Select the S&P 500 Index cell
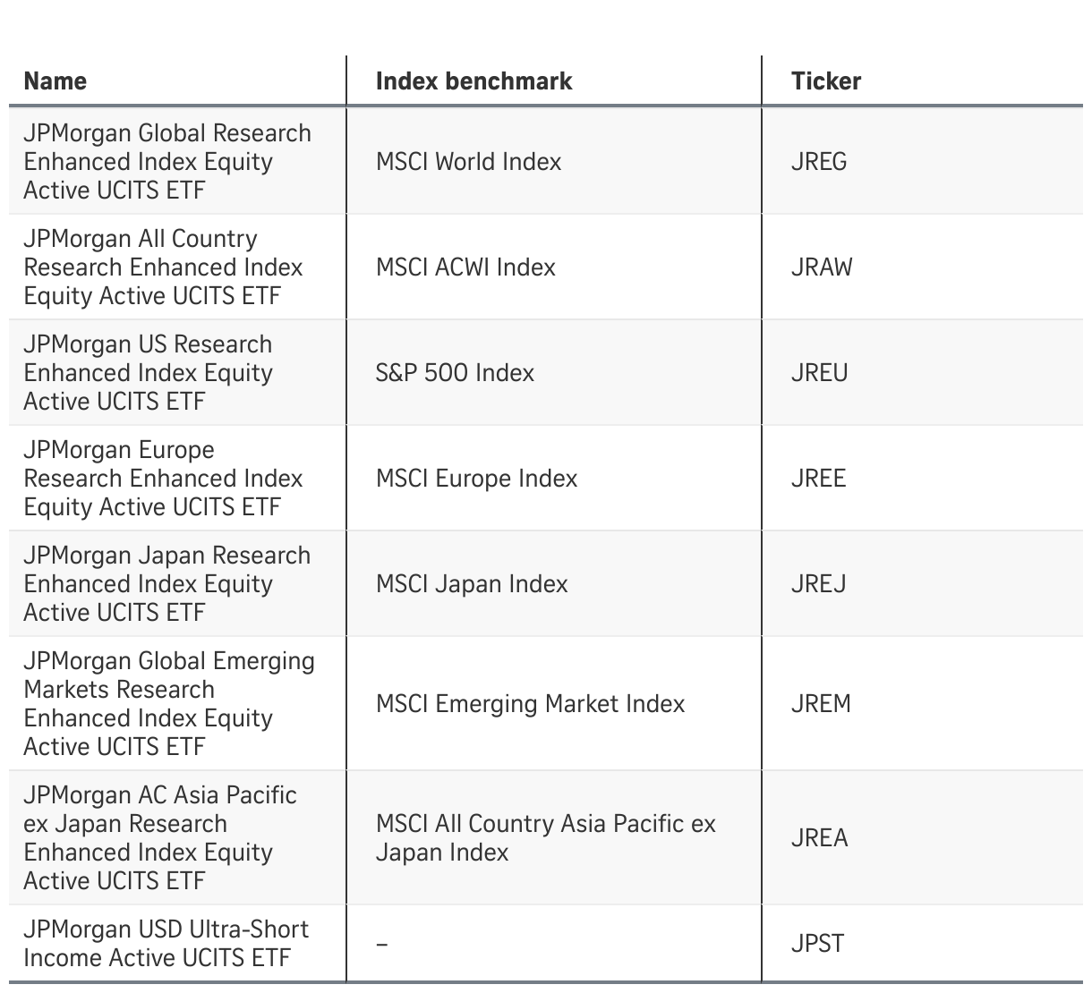 pos(455,373)
